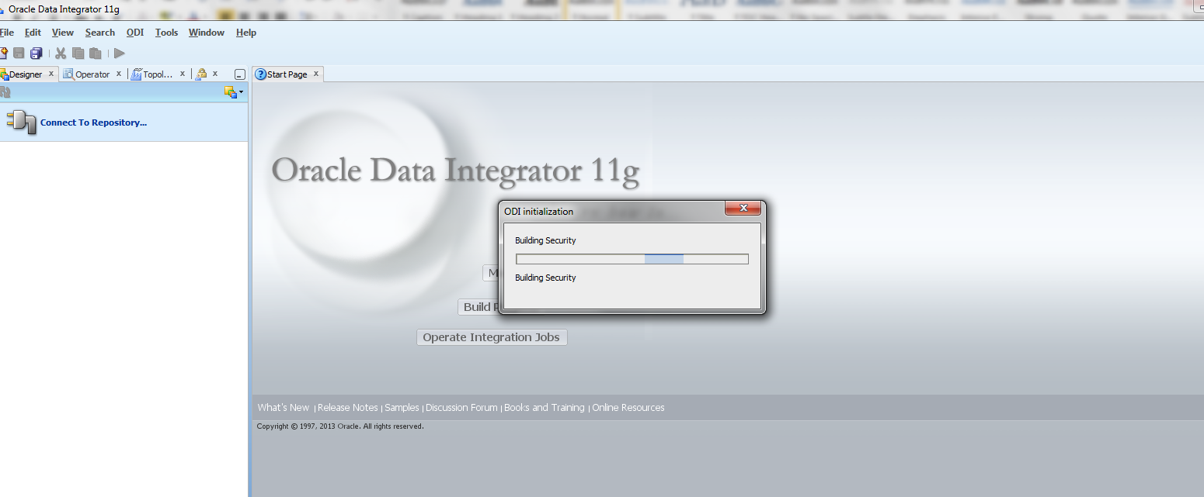Click the New item toolbar icon
Viewport: 1204px width, 497px height.
(x=3, y=53)
